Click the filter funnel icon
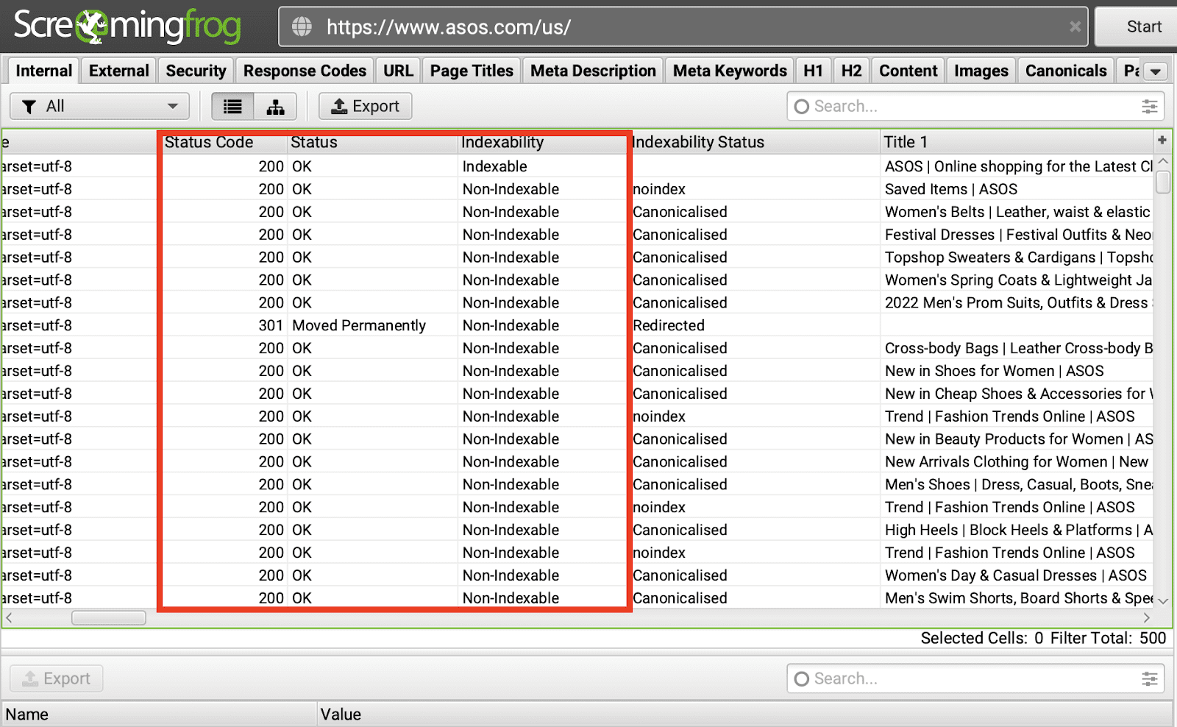This screenshot has width=1177, height=727. pos(29,107)
